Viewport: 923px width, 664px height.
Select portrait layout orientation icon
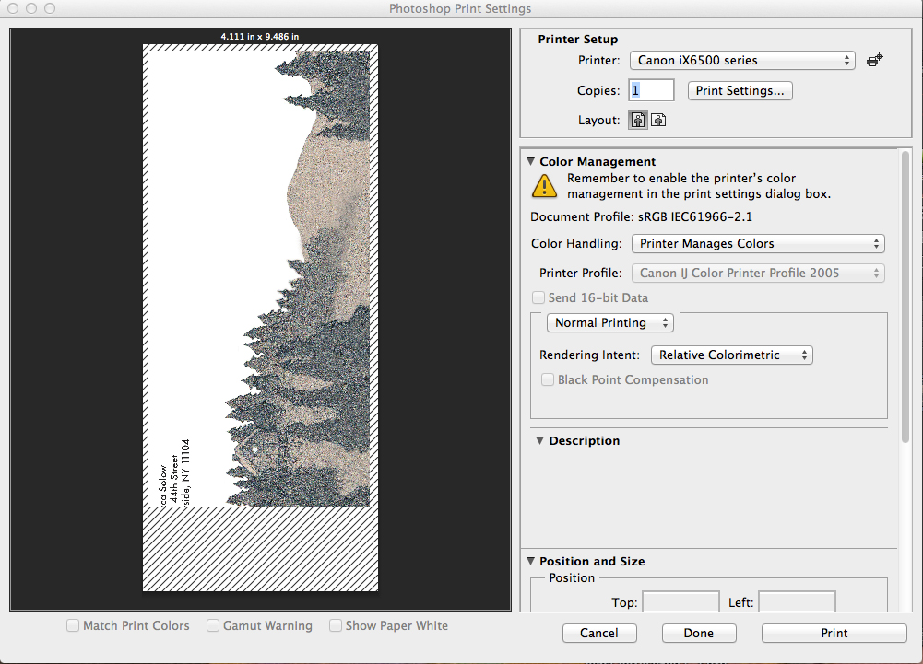pos(638,120)
